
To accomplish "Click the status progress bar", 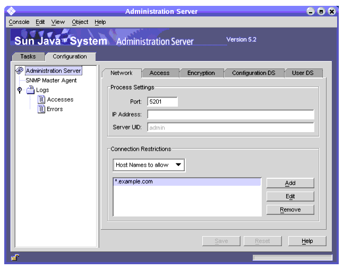I will point(293,258).
